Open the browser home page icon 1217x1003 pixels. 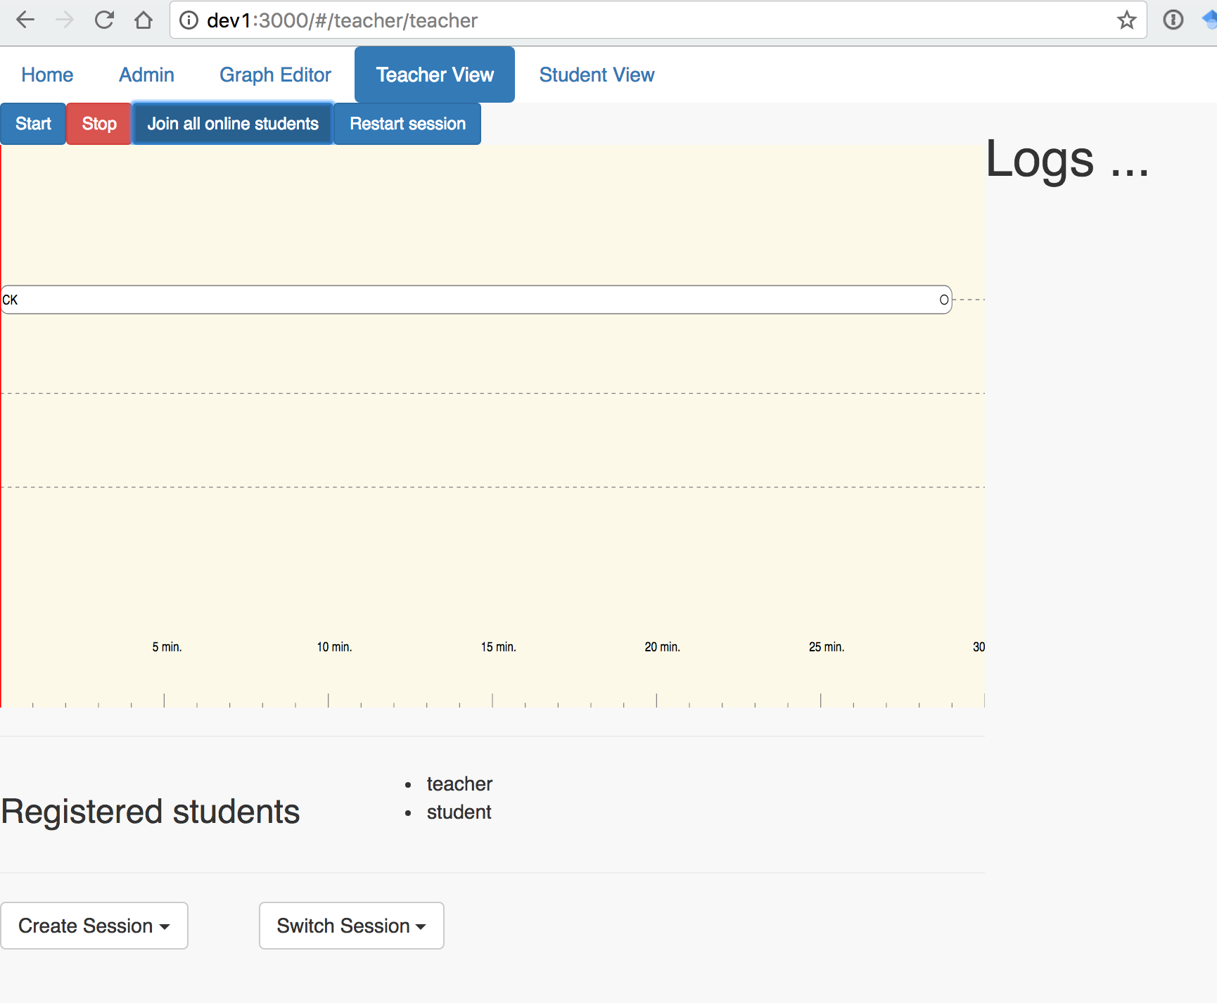144,20
